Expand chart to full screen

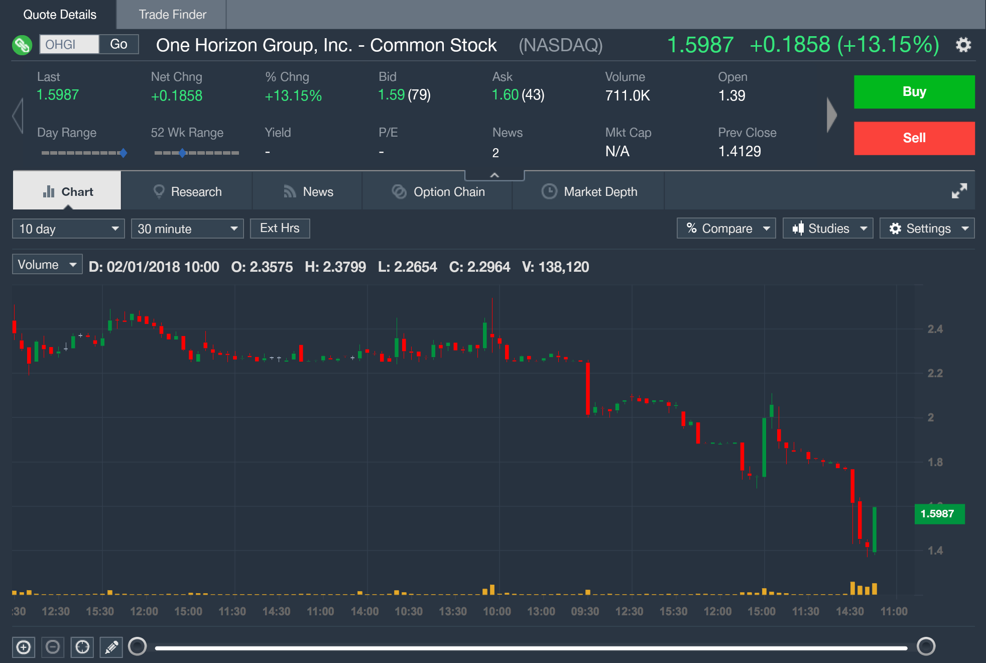(x=959, y=191)
